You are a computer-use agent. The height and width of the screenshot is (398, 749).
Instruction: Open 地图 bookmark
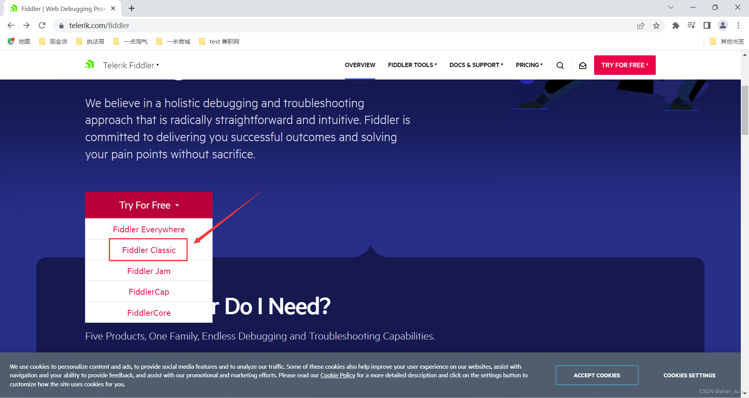(19, 41)
